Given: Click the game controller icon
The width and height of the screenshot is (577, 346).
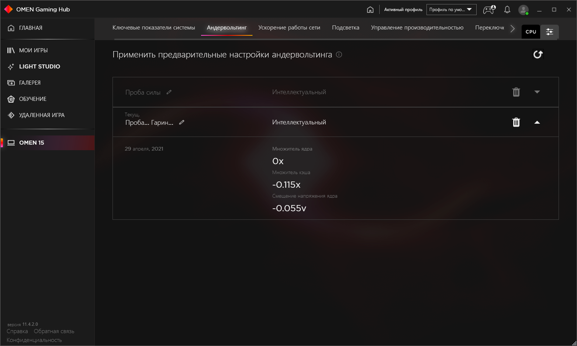Looking at the screenshot, I should [x=489, y=10].
